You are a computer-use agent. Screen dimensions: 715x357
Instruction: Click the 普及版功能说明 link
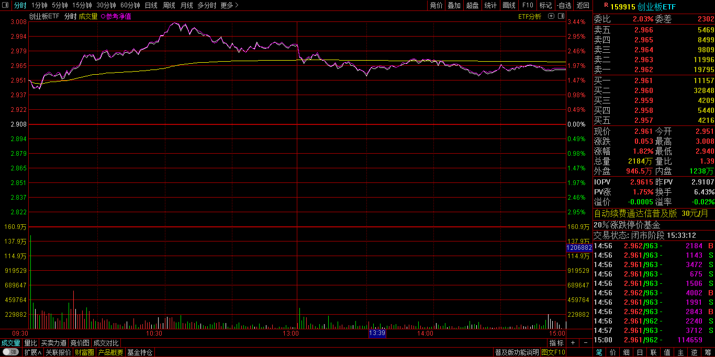(517, 352)
